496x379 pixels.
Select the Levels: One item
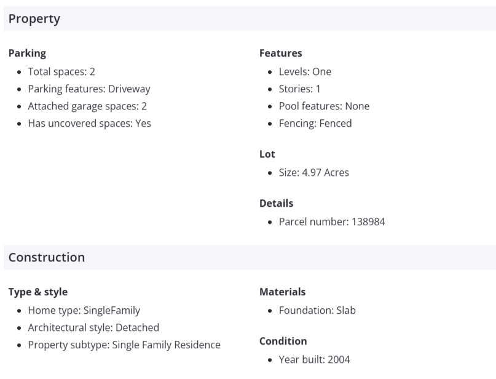[x=305, y=71]
